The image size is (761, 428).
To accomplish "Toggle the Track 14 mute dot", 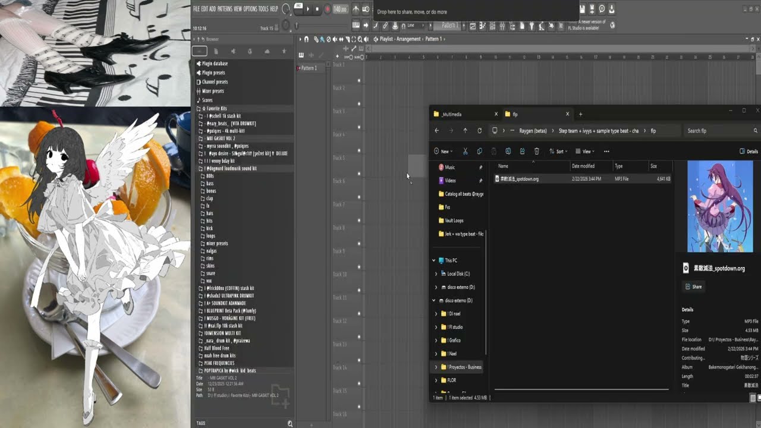I will click(359, 384).
